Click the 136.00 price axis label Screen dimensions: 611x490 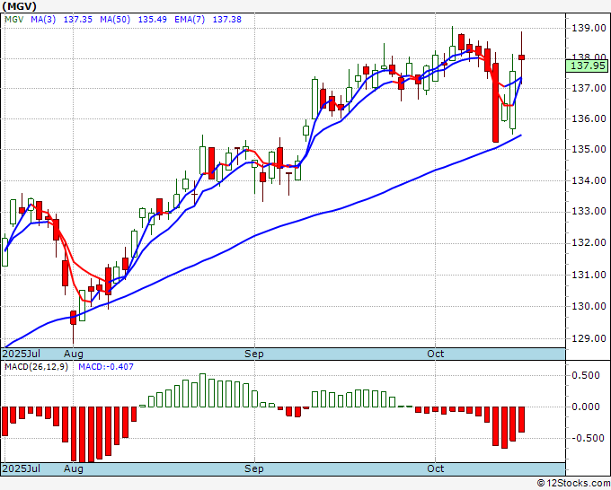pyautogui.click(x=589, y=118)
